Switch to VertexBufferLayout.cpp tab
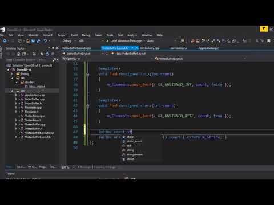The image size is (274, 205). [76, 48]
